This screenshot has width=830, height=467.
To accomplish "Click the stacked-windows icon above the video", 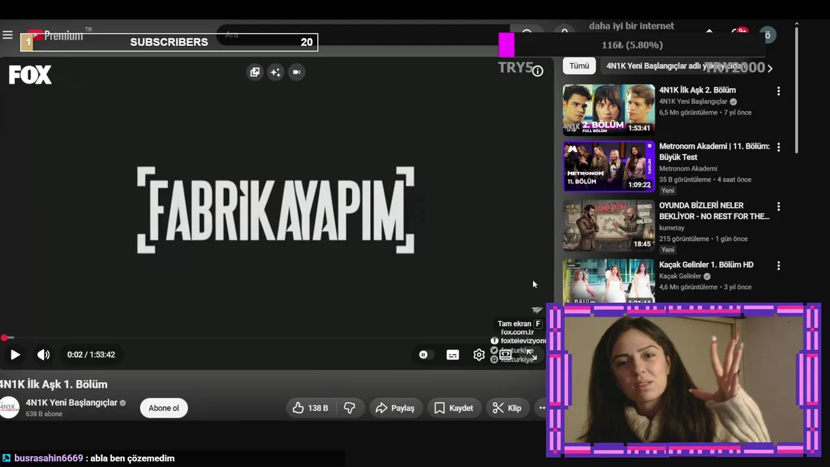I will (255, 72).
